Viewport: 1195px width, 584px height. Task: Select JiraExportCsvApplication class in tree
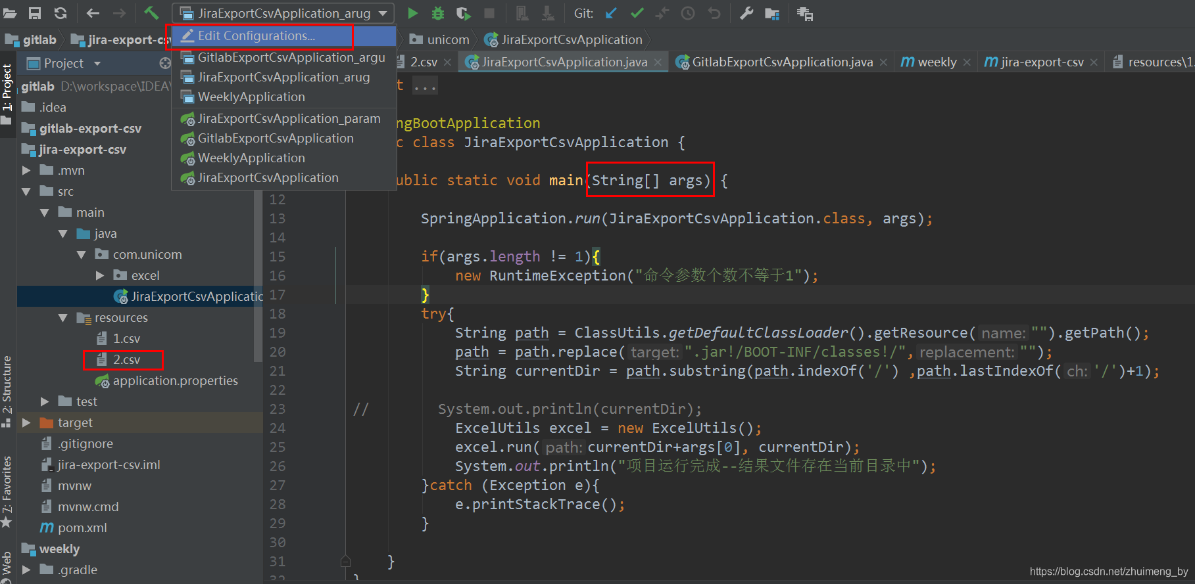click(x=188, y=296)
